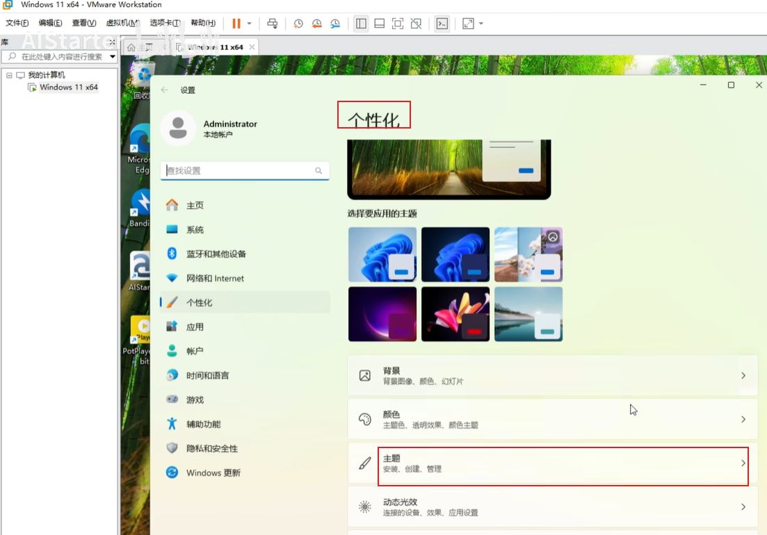Click the 查找设置 search field

239,170
